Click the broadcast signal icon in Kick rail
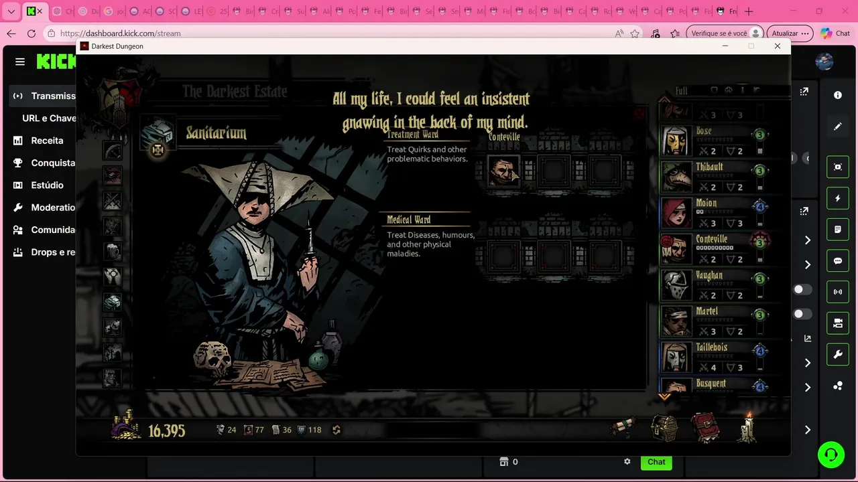 coord(838,292)
